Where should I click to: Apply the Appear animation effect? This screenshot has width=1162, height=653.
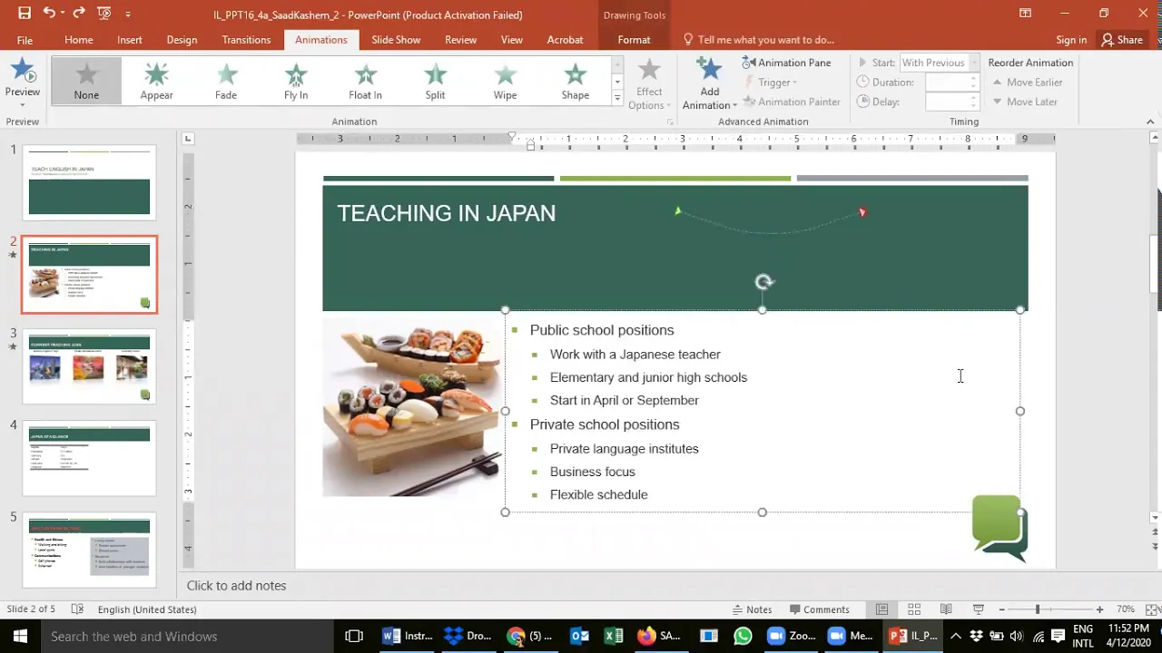(156, 81)
